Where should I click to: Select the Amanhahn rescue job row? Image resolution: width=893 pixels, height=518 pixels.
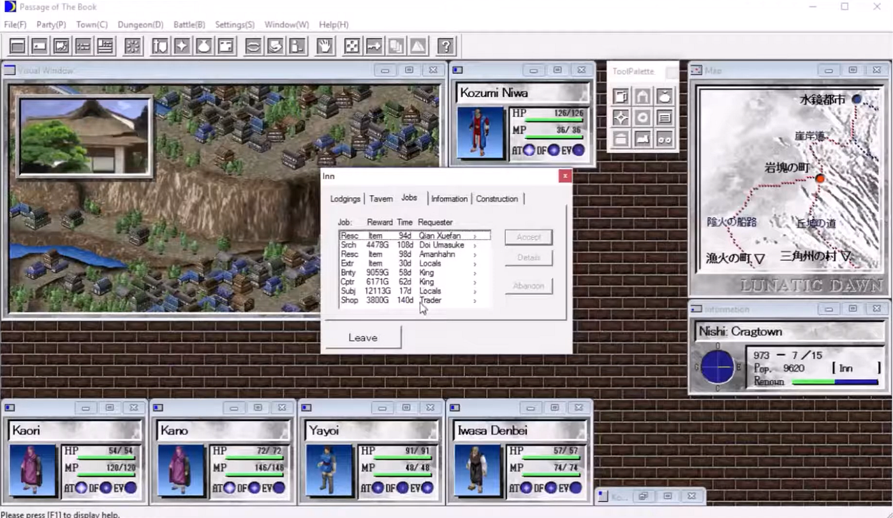point(415,254)
